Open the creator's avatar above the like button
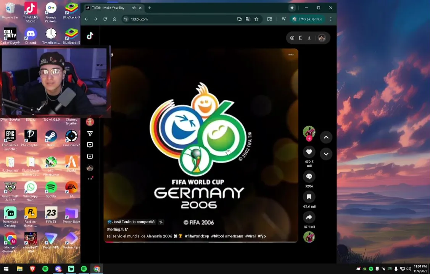The image size is (430, 274). pyautogui.click(x=309, y=132)
